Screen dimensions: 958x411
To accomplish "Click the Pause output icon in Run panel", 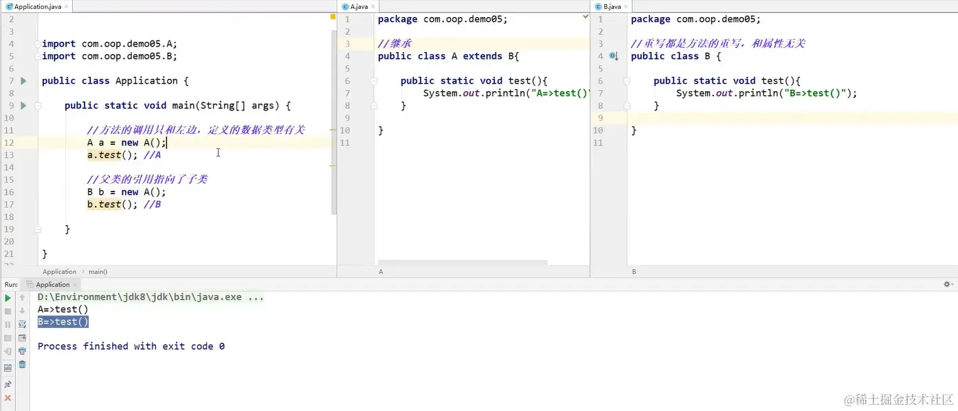I will [x=8, y=325].
